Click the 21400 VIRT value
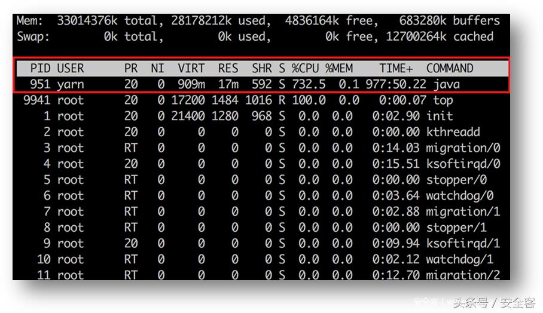543x313 pixels. click(188, 116)
